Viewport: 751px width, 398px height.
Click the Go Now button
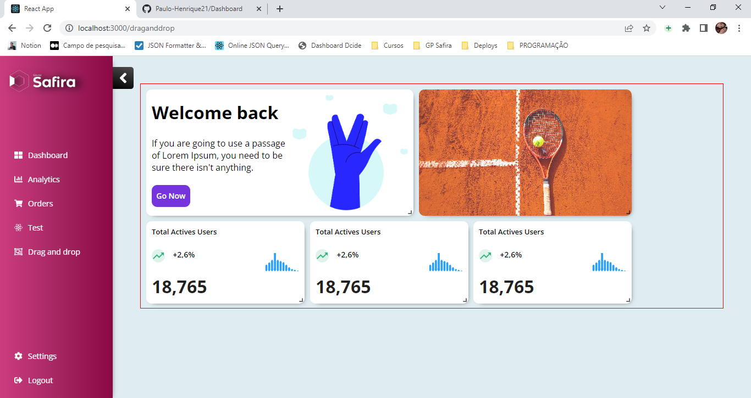coord(171,196)
